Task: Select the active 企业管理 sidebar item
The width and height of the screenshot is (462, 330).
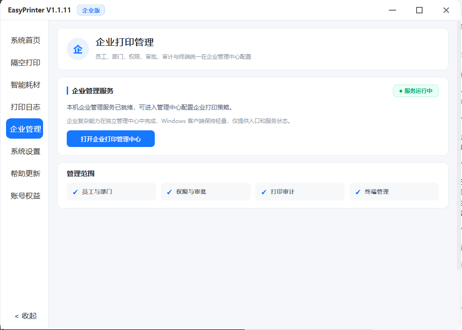Action: (x=25, y=128)
